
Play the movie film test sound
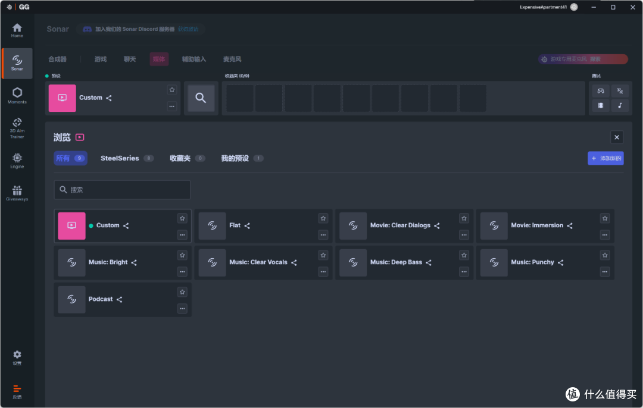600,105
